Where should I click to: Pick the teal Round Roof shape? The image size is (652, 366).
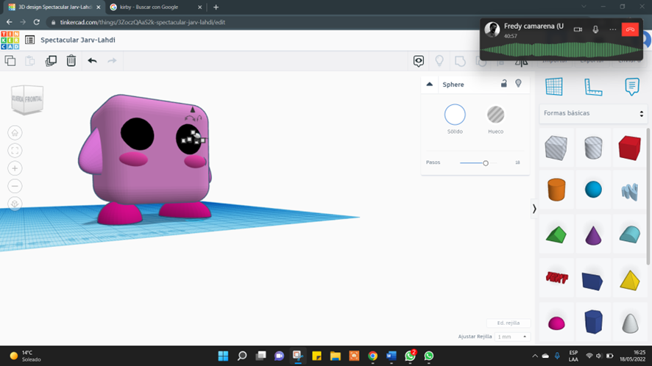629,234
